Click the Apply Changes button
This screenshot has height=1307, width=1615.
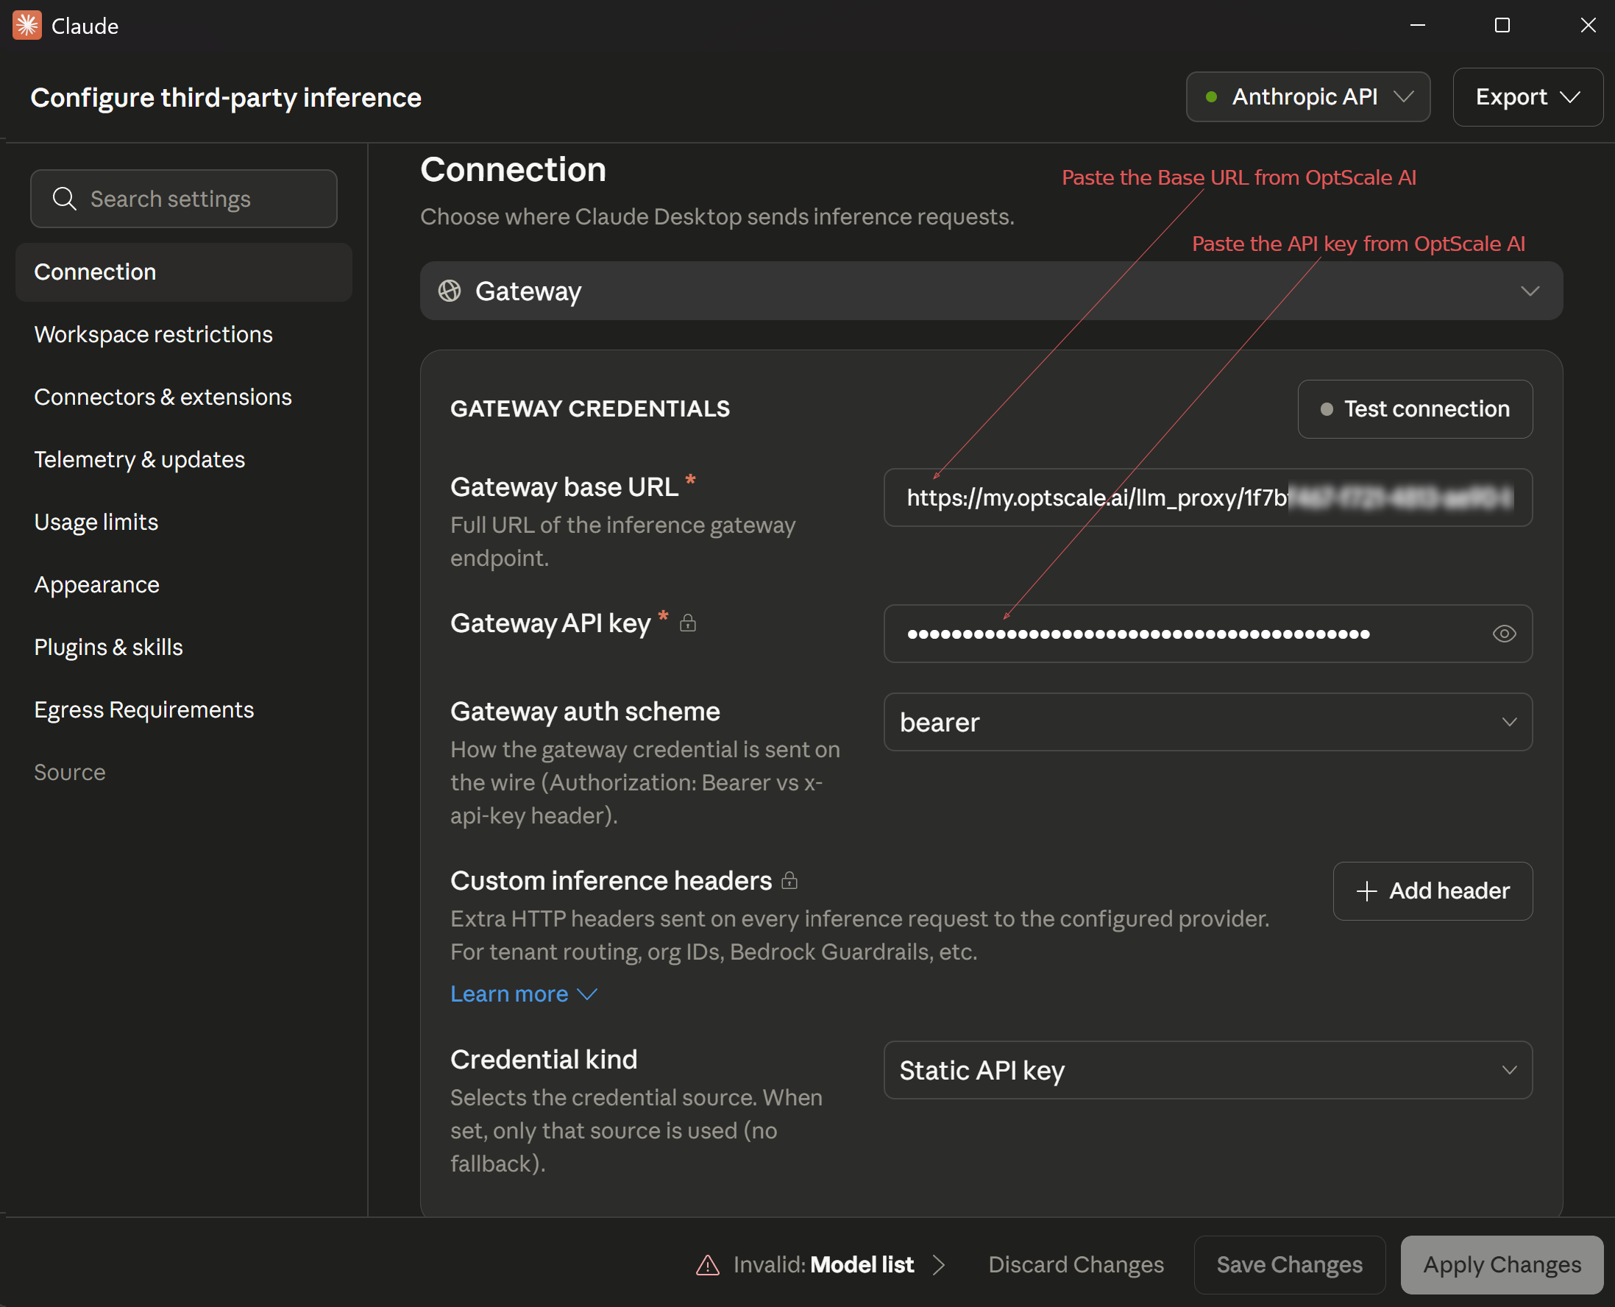pos(1502,1265)
